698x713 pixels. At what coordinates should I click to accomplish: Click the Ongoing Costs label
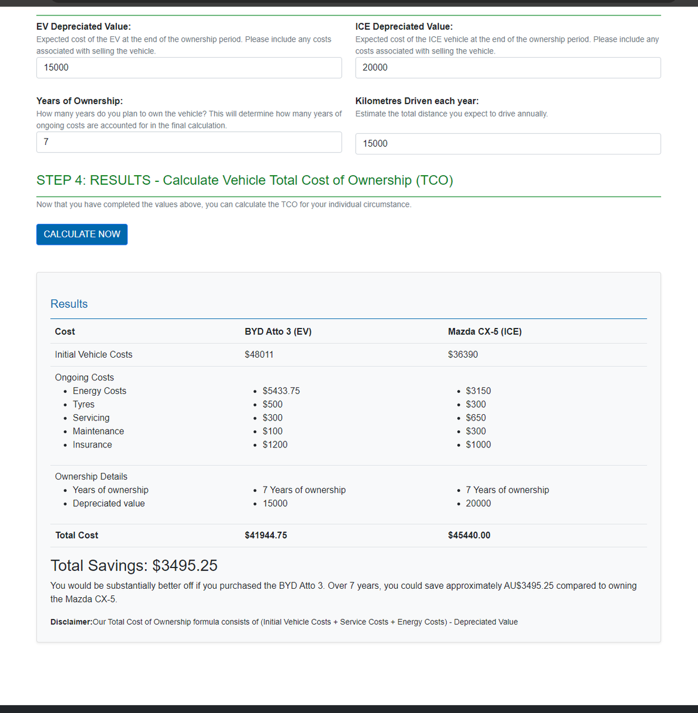[84, 377]
